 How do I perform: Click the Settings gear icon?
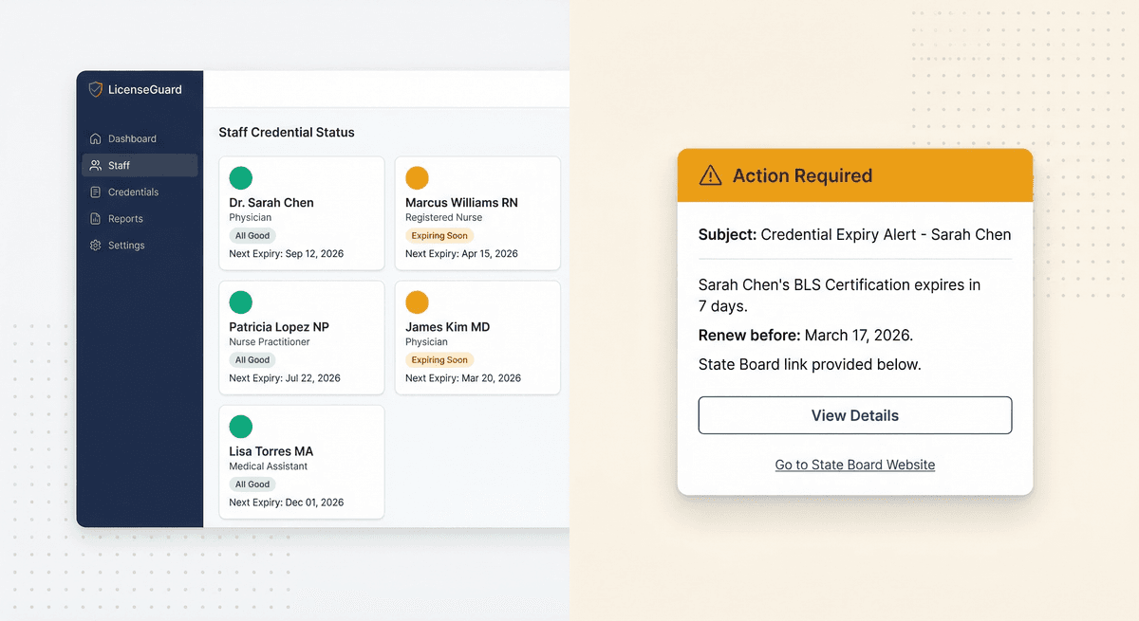[96, 245]
